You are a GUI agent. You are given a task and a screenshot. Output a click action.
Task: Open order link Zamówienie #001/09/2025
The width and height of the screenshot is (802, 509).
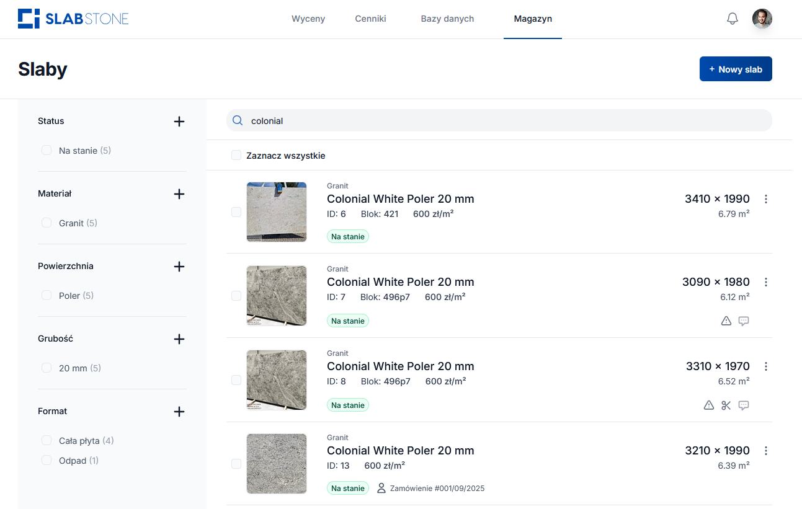pos(437,489)
